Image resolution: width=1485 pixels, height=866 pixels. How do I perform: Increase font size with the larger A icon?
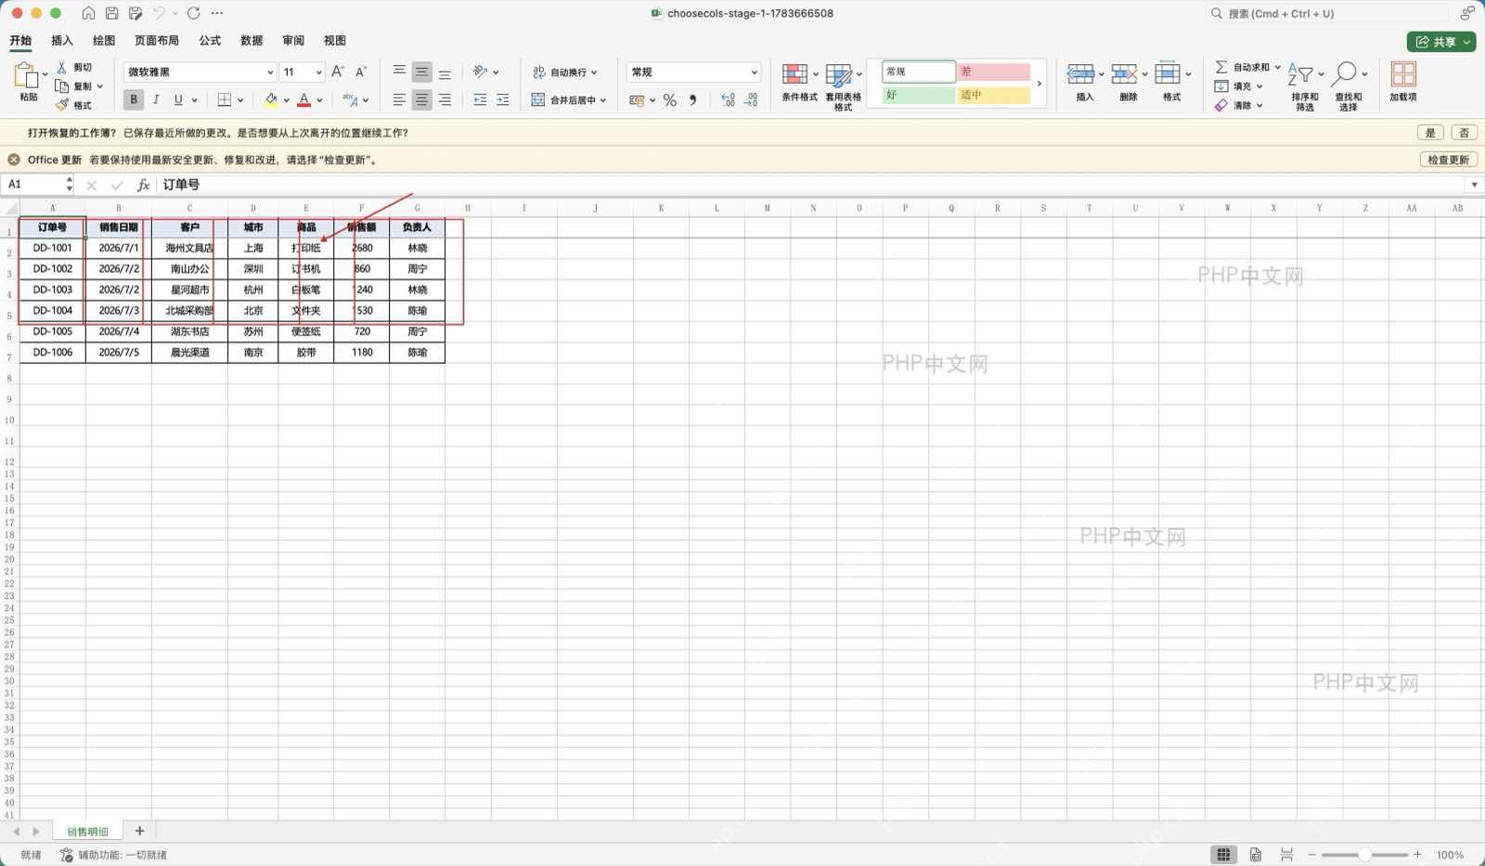(338, 71)
